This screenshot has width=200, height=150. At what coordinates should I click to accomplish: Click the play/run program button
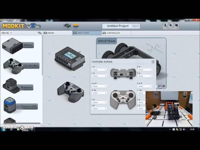[171, 25]
